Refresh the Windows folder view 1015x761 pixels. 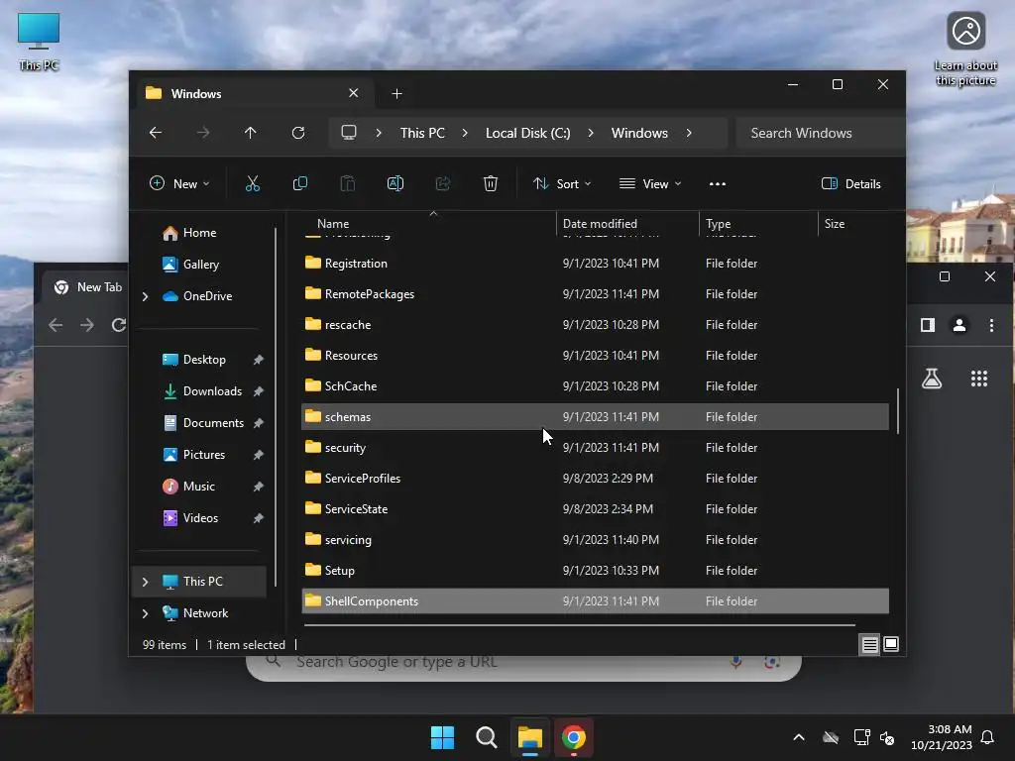(298, 133)
